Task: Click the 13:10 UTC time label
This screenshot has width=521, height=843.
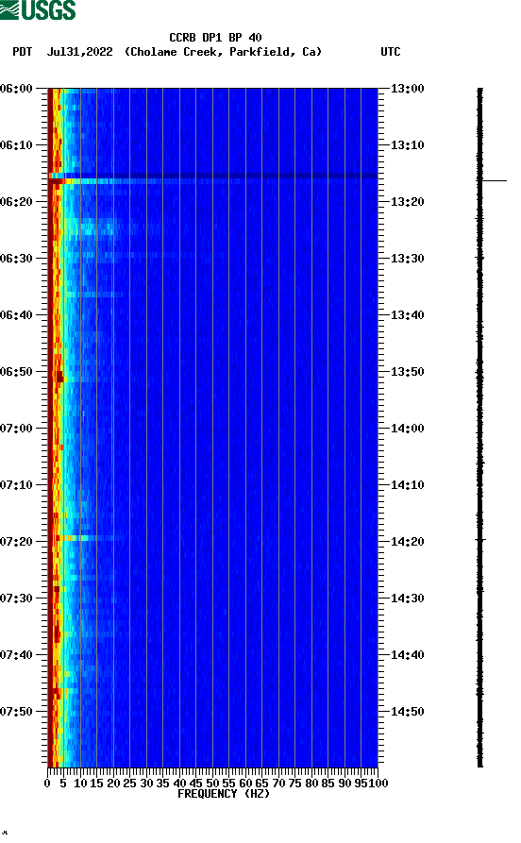Action: 408,145
